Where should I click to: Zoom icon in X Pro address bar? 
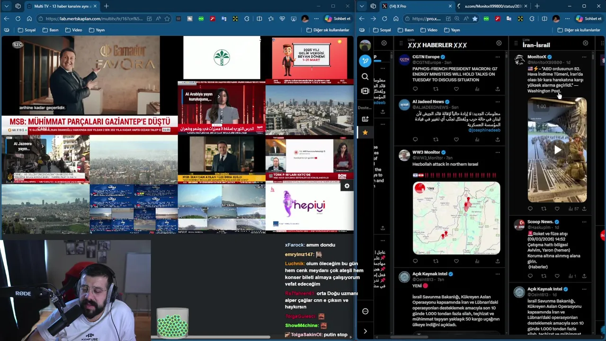click(x=457, y=18)
